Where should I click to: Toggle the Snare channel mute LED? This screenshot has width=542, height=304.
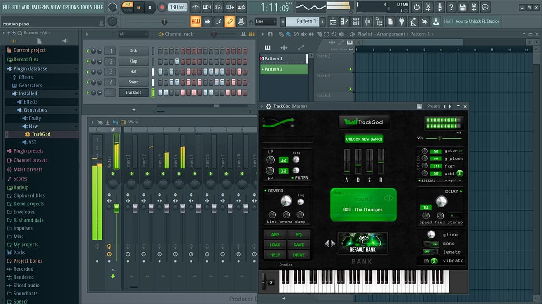tap(88, 82)
